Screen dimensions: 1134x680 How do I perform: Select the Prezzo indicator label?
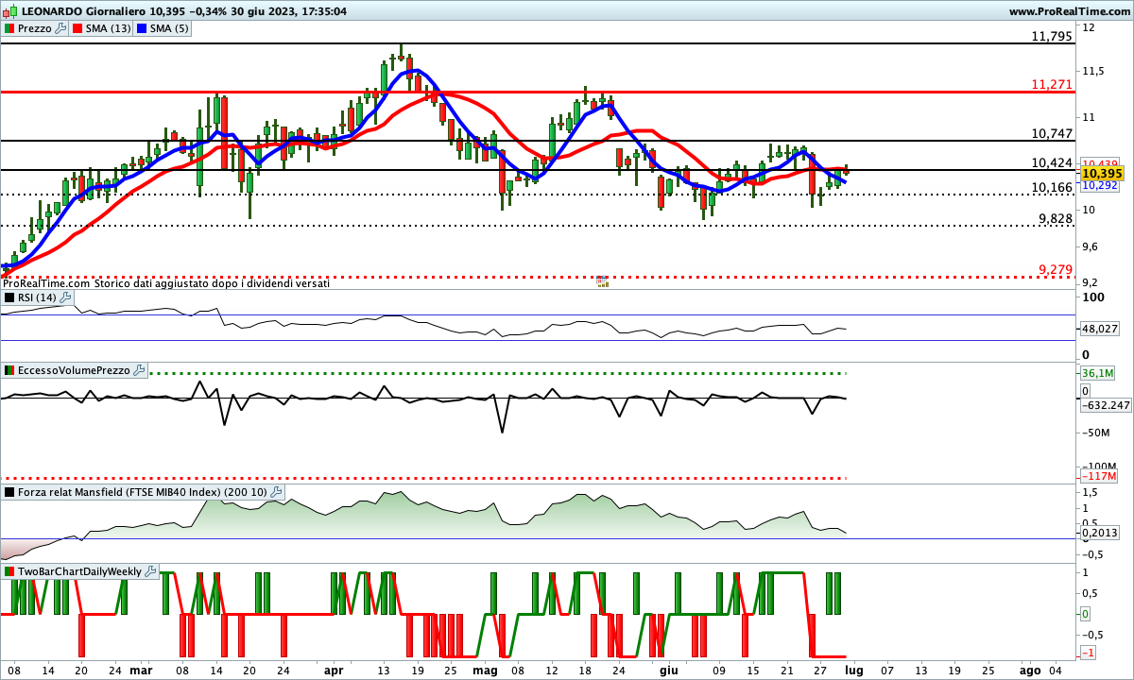[x=36, y=28]
